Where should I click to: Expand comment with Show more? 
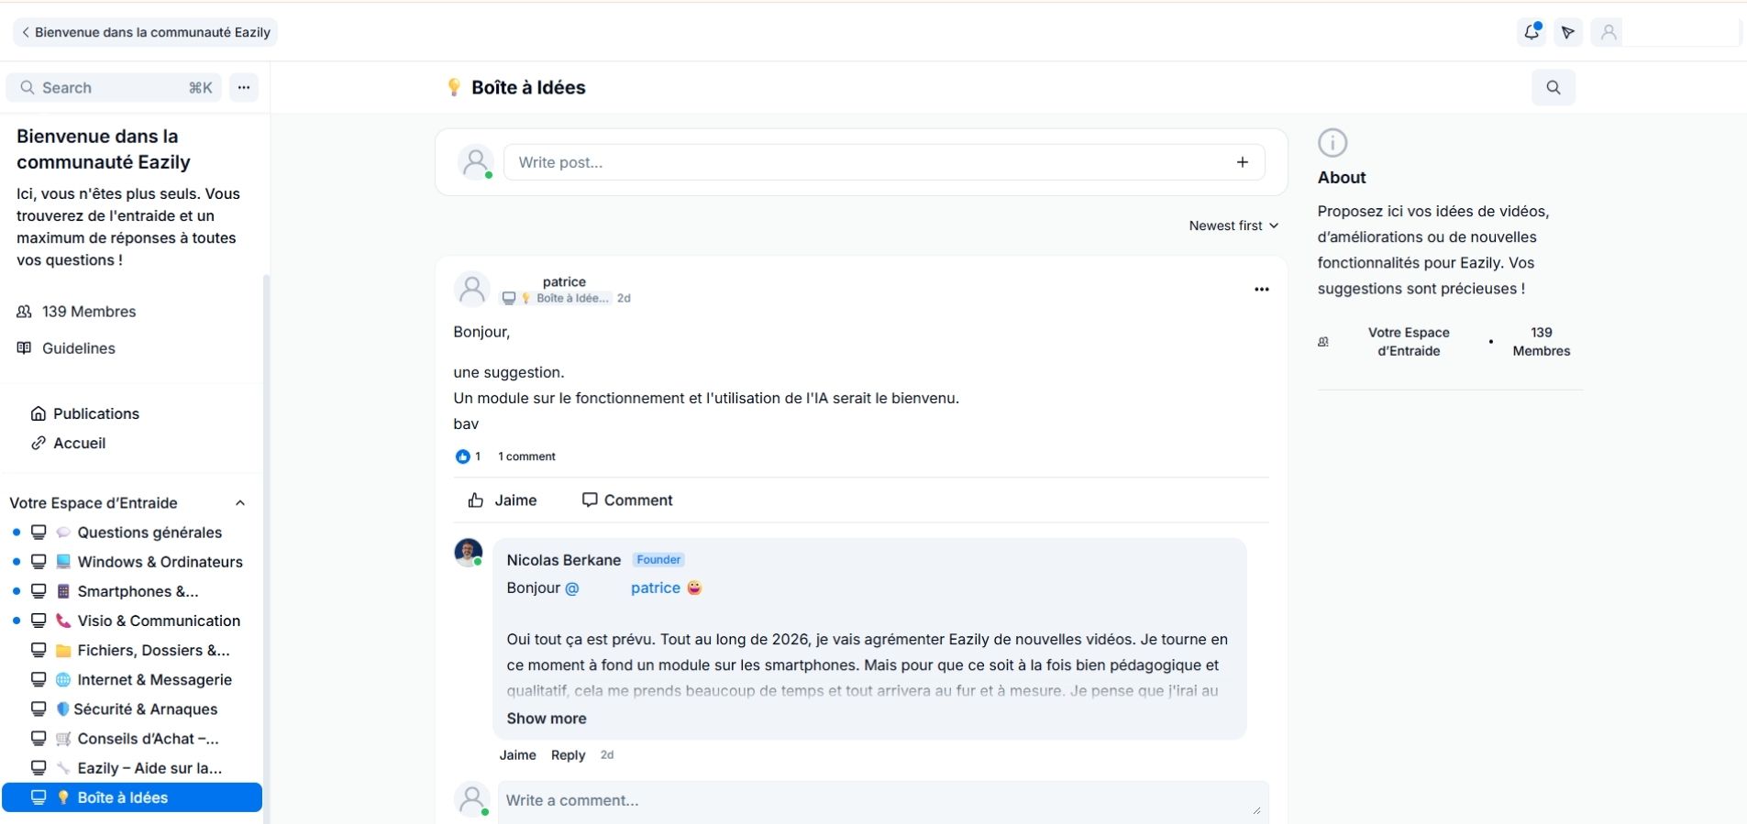[x=546, y=719]
